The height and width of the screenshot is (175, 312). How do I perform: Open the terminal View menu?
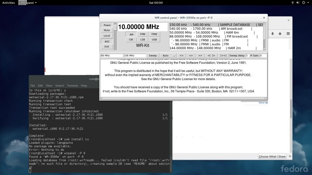(x=49, y=85)
